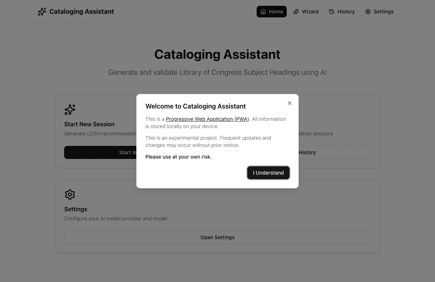The width and height of the screenshot is (435, 282).
Task: Click the Start New Session card heading
Action: [x=89, y=124]
